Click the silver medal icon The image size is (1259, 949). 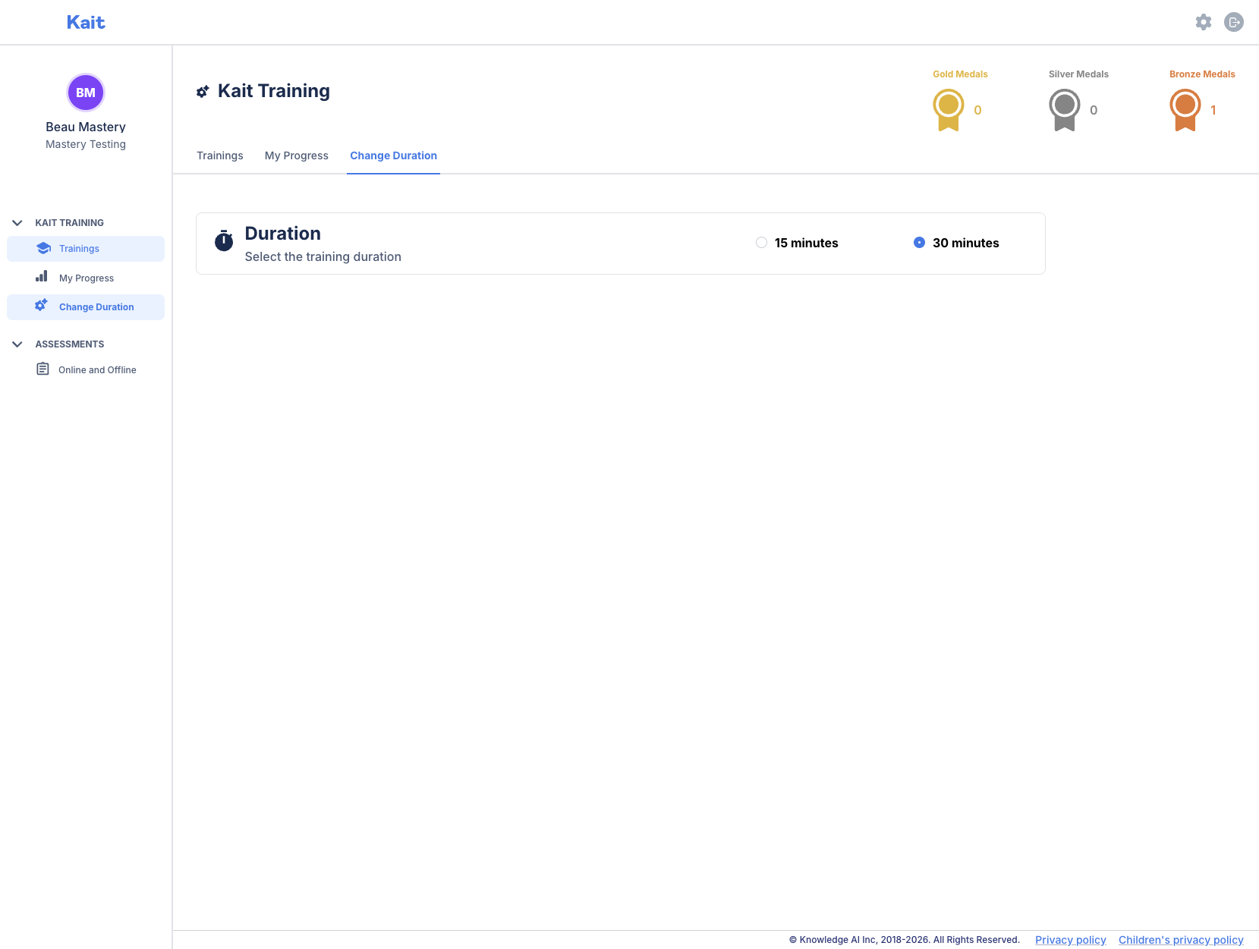[x=1065, y=110]
